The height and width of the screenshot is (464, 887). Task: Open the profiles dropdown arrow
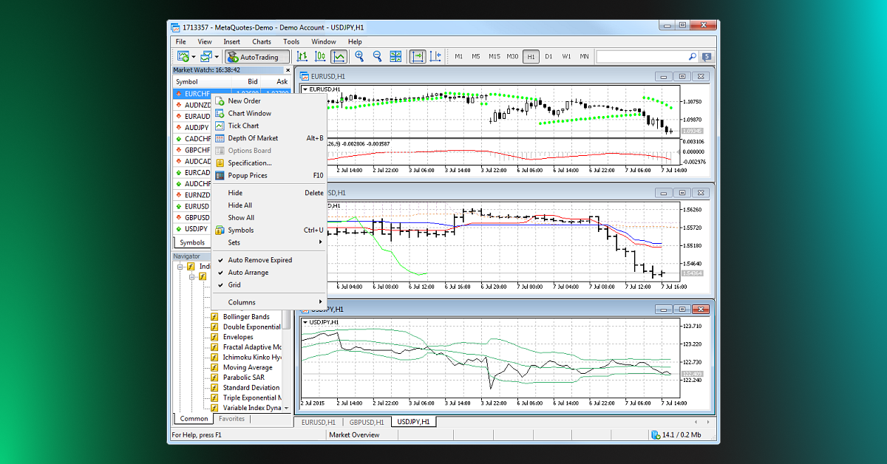[x=217, y=57]
